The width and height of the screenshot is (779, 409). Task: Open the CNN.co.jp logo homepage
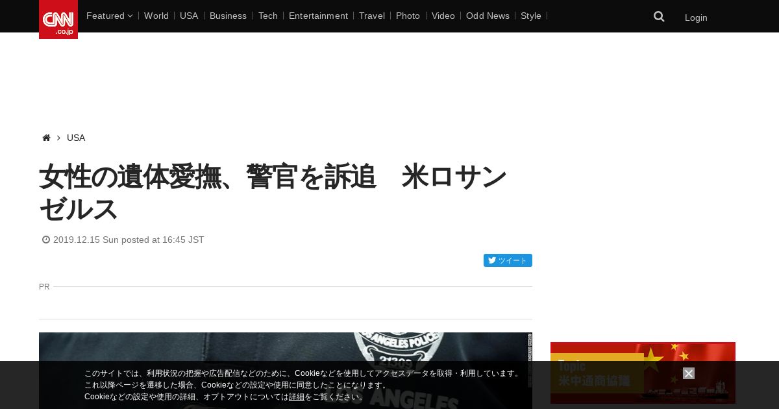point(58,19)
